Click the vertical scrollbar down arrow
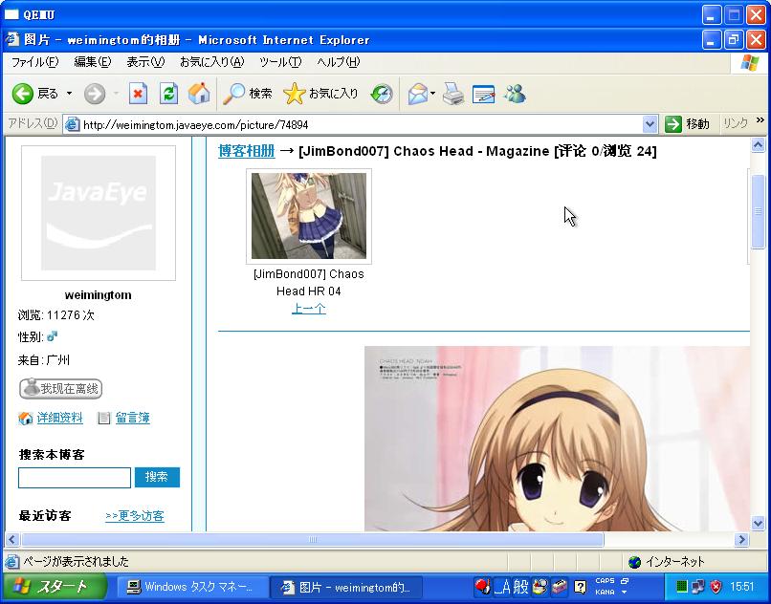The image size is (771, 604). click(758, 524)
